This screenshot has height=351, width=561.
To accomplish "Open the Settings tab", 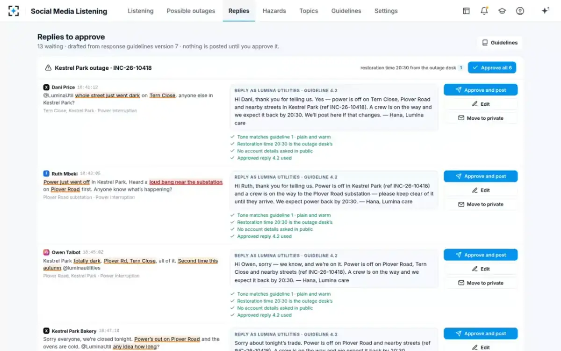I will pyautogui.click(x=386, y=11).
